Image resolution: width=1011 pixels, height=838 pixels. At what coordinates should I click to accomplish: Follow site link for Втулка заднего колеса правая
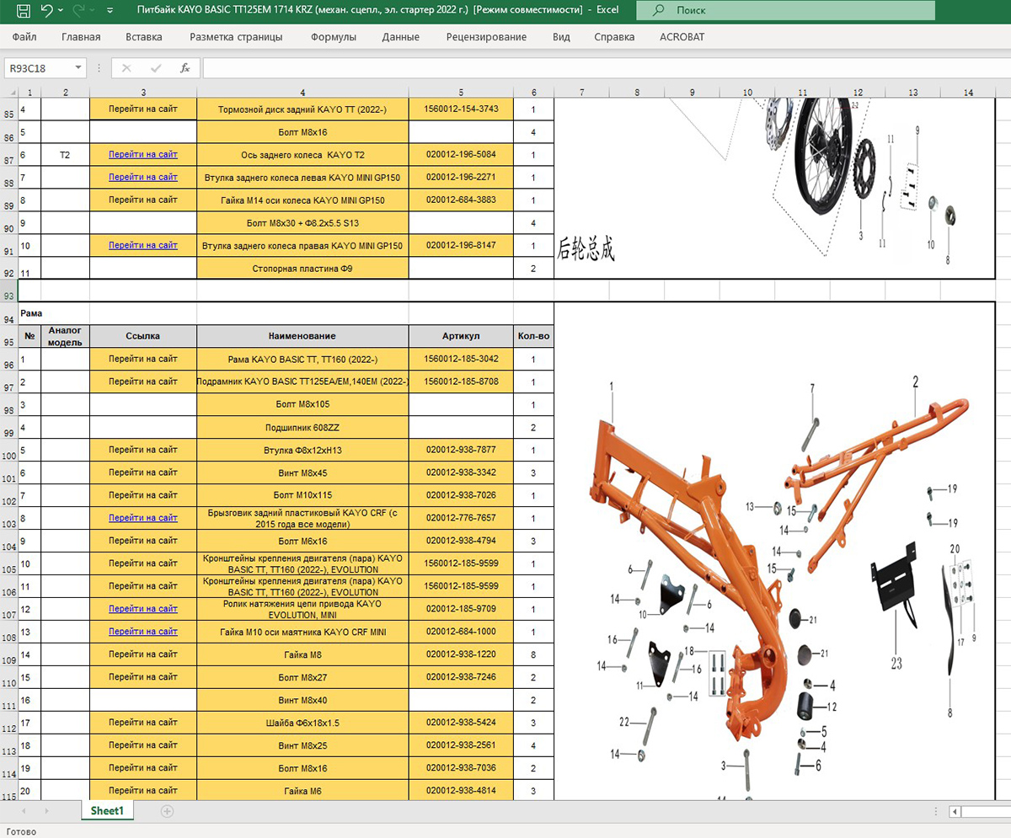click(143, 246)
